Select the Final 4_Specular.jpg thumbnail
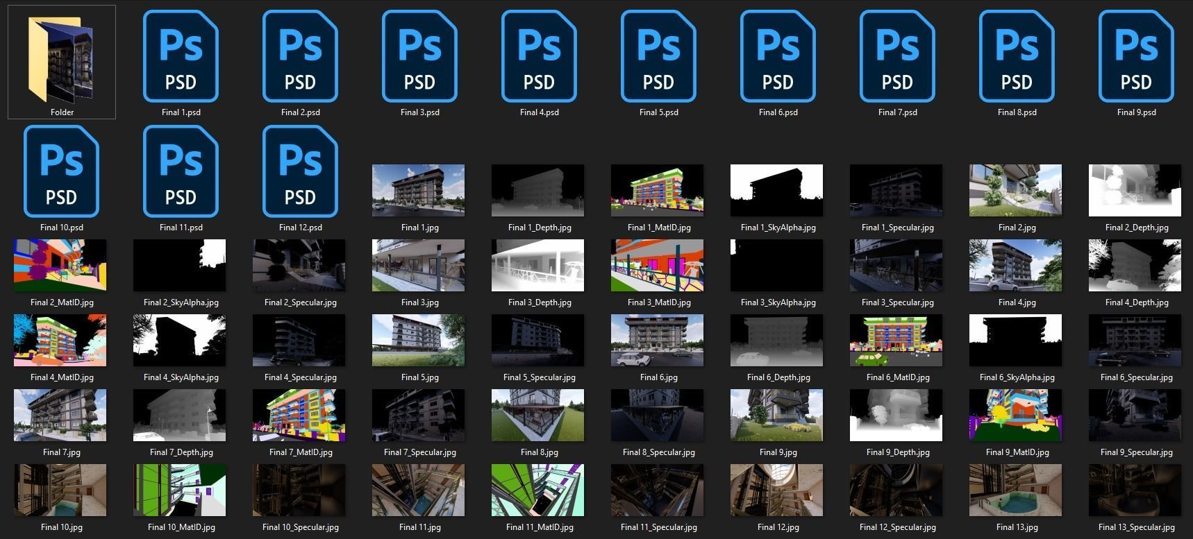The width and height of the screenshot is (1193, 539). coord(299,341)
